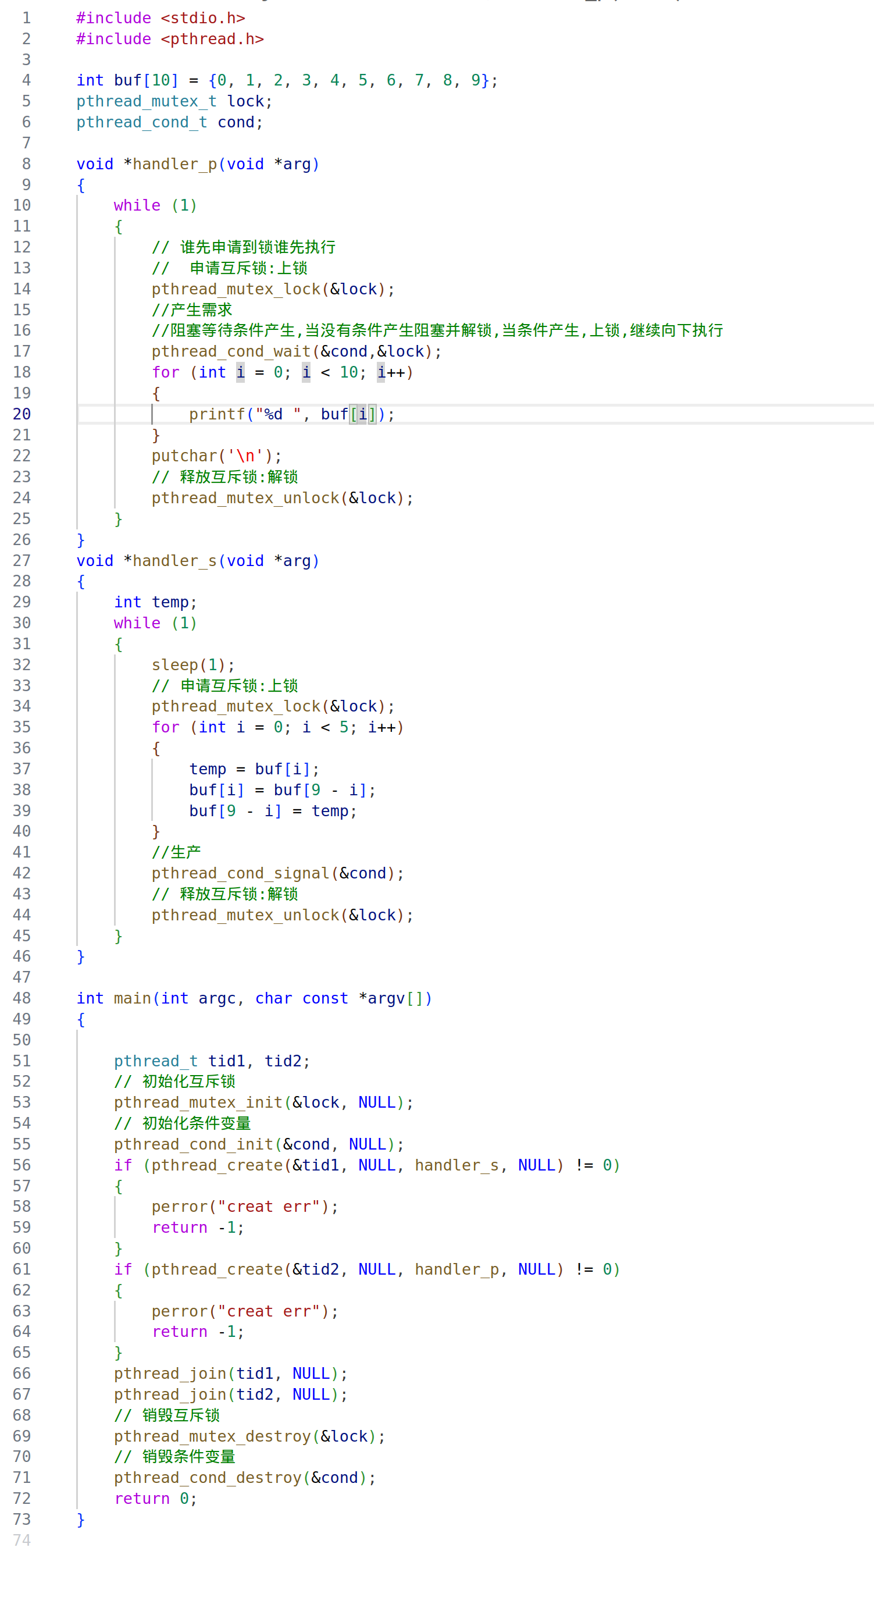Click 'pthread_cond_signal(&cond);' call

(277, 873)
